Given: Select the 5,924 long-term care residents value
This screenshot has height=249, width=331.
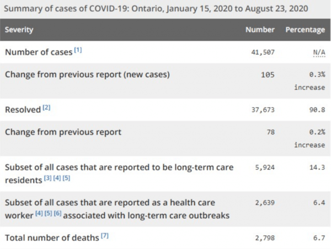Looking at the screenshot, I should [x=264, y=167].
